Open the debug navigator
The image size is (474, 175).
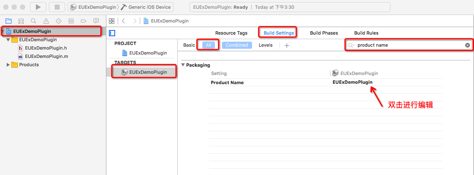71,21
